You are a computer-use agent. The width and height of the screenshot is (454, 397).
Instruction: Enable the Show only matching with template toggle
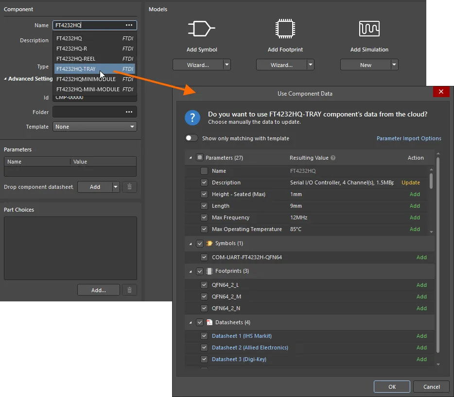(192, 138)
